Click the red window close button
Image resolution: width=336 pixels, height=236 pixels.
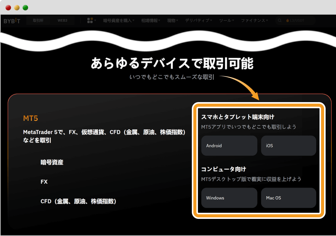[8, 8]
